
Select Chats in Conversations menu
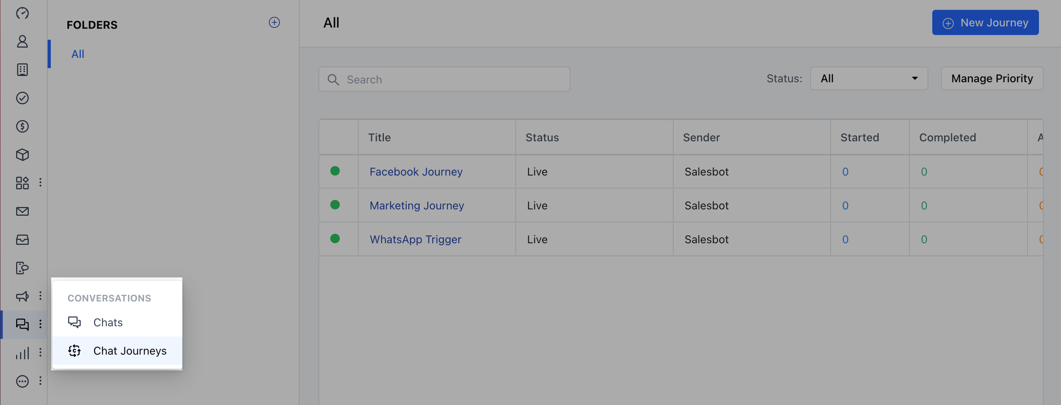pos(108,322)
